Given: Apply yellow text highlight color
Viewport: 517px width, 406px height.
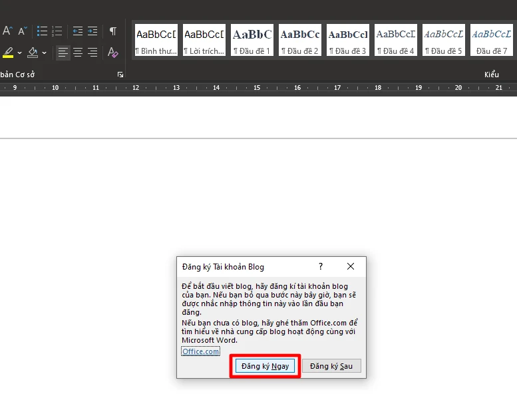Looking at the screenshot, I should [x=8, y=53].
